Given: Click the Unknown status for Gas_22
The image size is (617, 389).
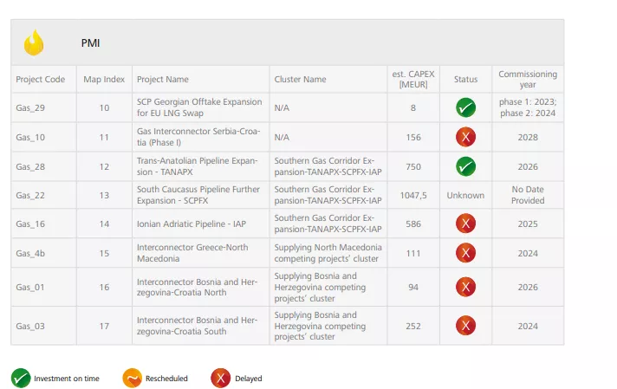Looking at the screenshot, I should [x=465, y=195].
